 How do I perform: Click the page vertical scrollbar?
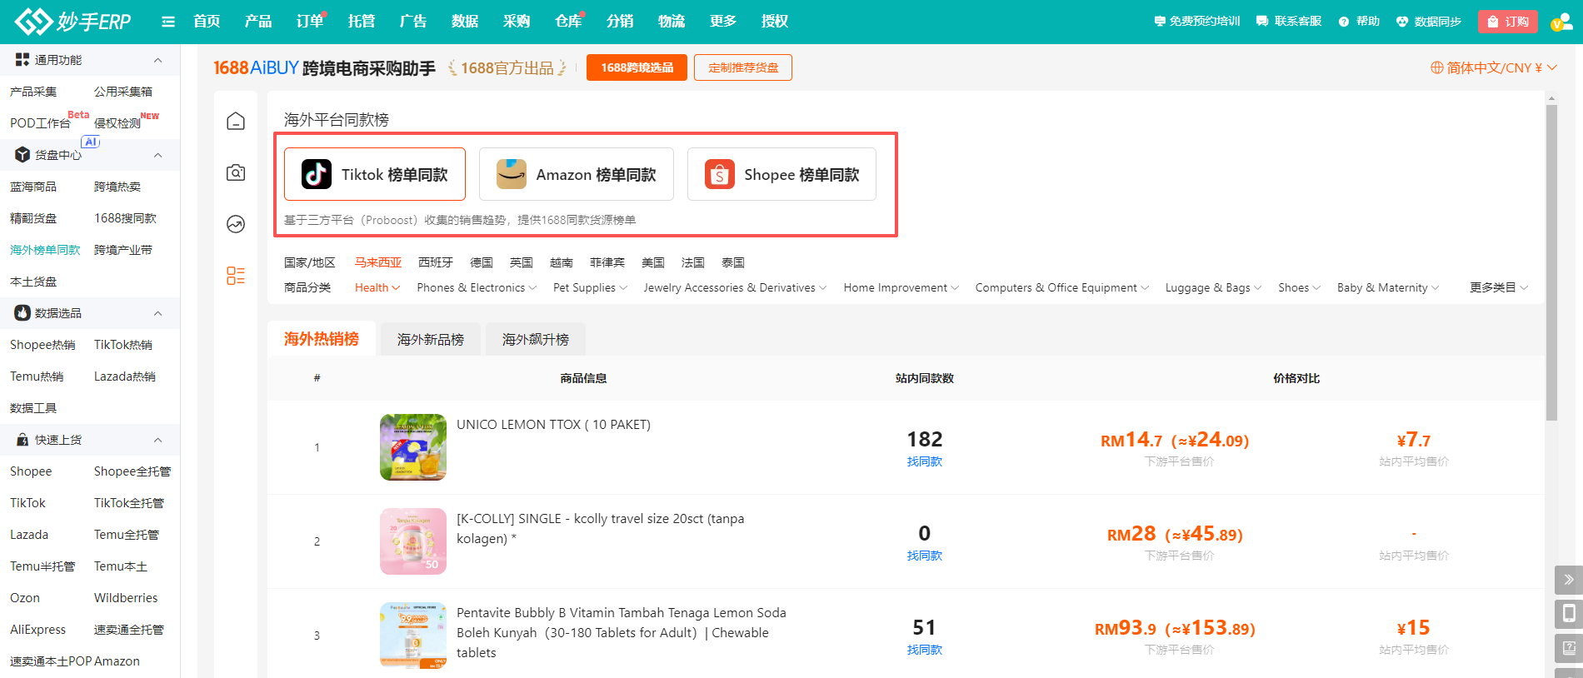[1551, 262]
